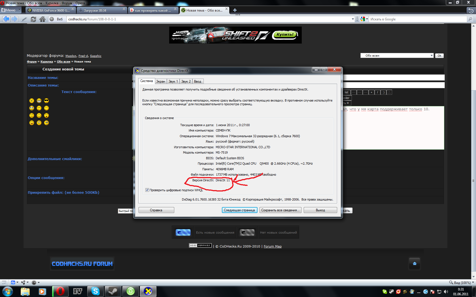Screen dimensions: 476x297
Task: Click the Opera forward navigation arrow
Action: 14,19
